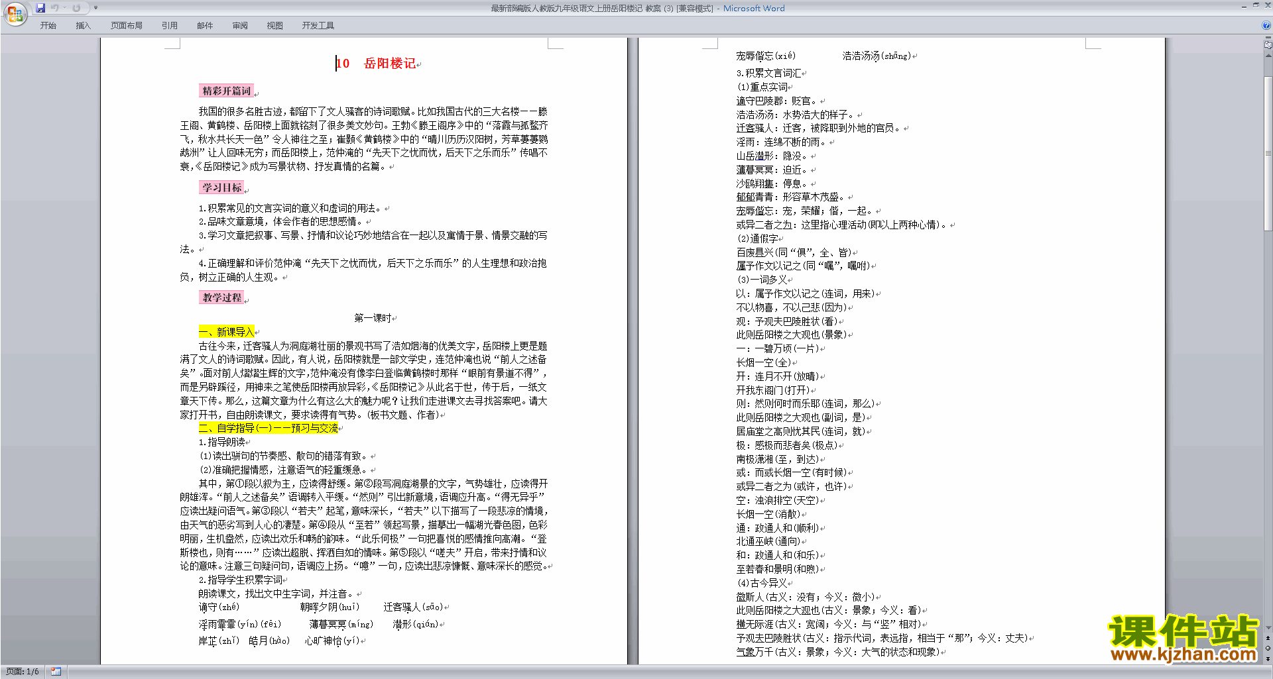The width and height of the screenshot is (1273, 679).
Task: Open the Office button menu
Action: tap(15, 14)
